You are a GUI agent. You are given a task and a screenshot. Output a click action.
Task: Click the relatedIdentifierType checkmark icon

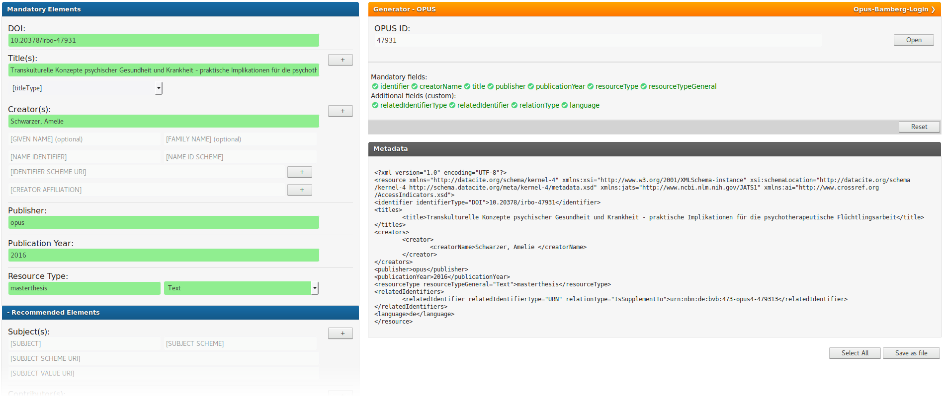[375, 105]
